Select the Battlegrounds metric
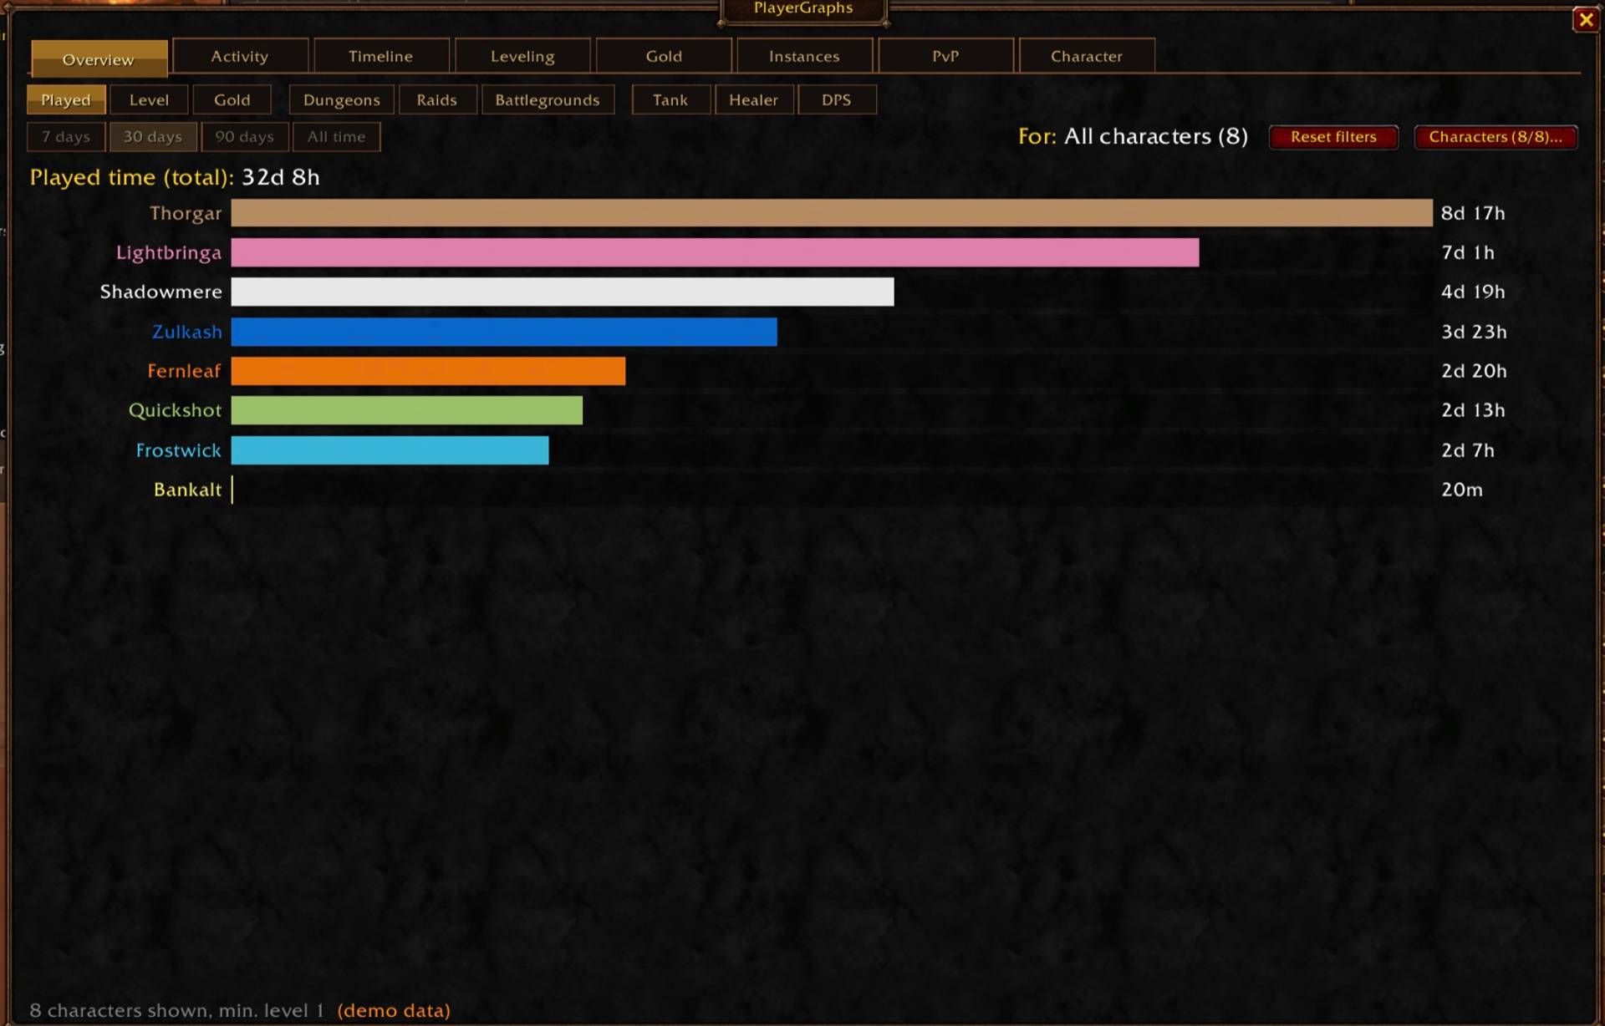This screenshot has width=1605, height=1026. click(x=548, y=99)
